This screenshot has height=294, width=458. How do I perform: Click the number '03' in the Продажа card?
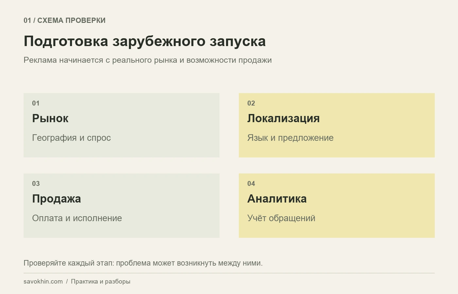click(36, 184)
